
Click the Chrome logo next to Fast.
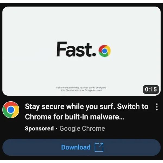(x=105, y=51)
